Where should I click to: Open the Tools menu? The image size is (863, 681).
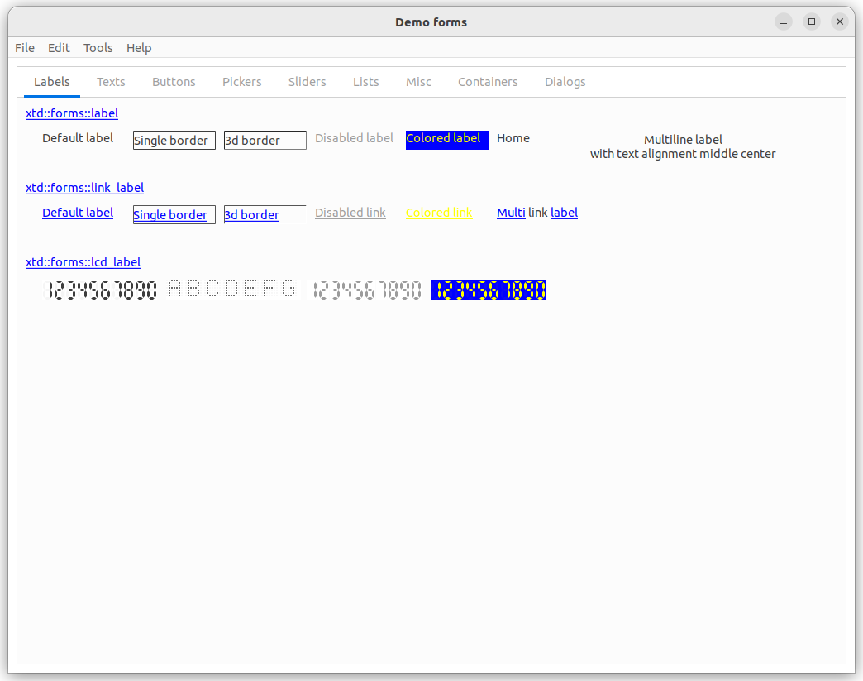[x=98, y=48]
